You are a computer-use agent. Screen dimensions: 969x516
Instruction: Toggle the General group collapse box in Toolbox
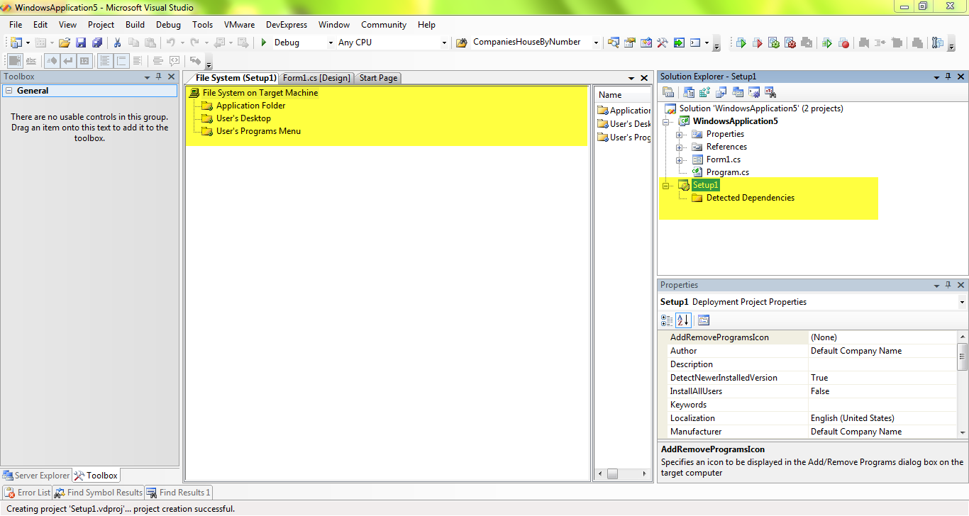[x=9, y=91]
